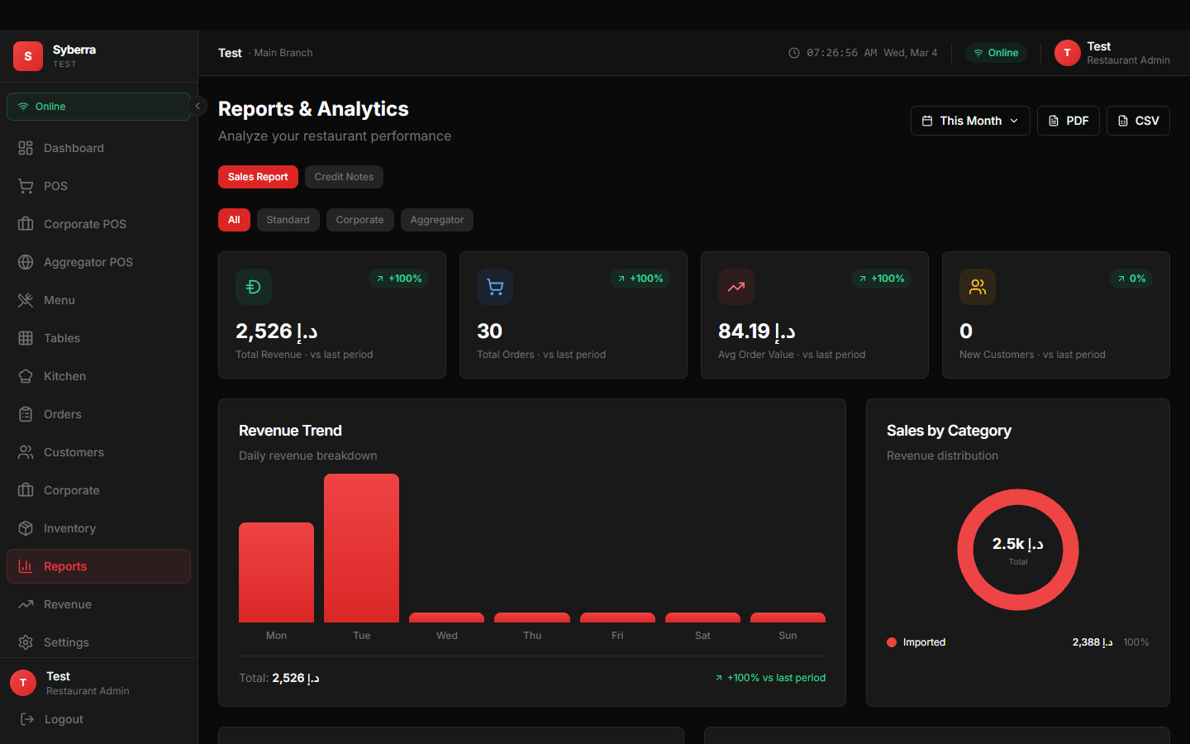The width and height of the screenshot is (1190, 744).
Task: Collapse the sidebar using the chevron
Action: click(198, 106)
